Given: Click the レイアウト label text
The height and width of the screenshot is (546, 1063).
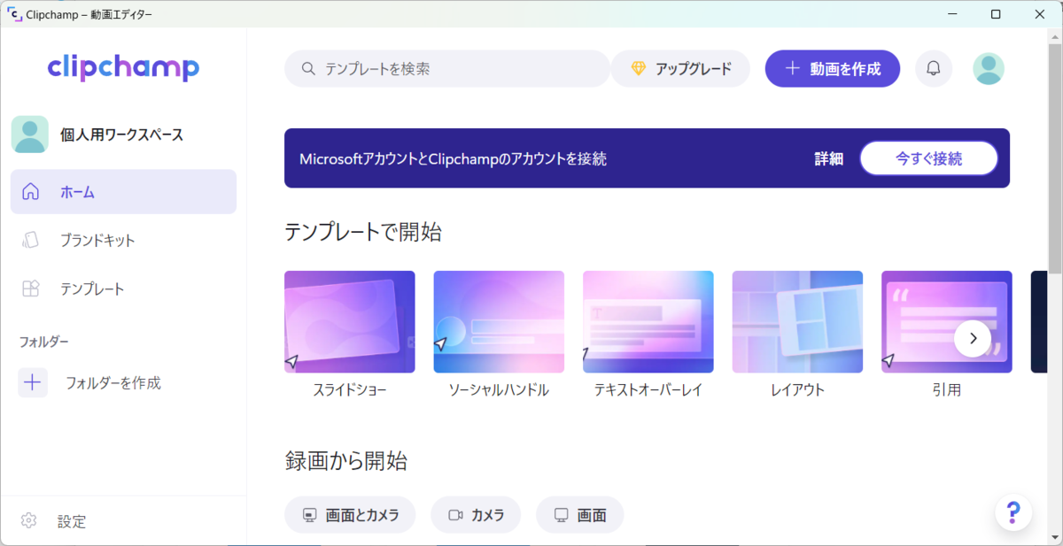Looking at the screenshot, I should (797, 389).
